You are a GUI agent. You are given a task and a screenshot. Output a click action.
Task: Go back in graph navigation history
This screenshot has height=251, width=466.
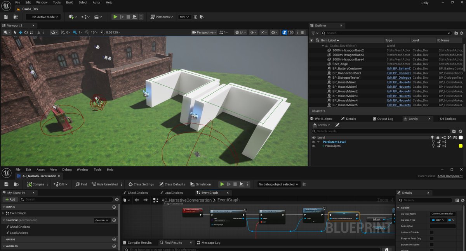click(137, 200)
